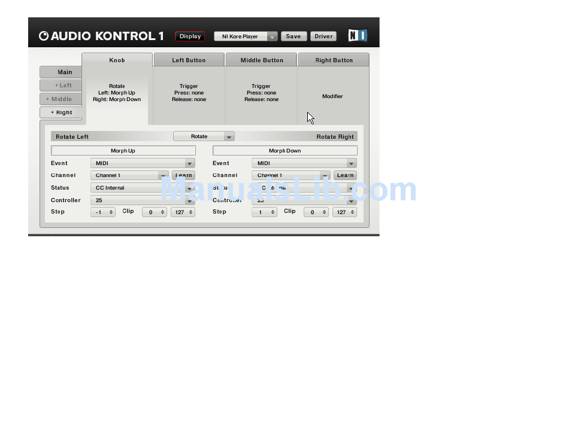Click the Modifier text in Right Button
This screenshot has width=569, height=442.
click(332, 96)
